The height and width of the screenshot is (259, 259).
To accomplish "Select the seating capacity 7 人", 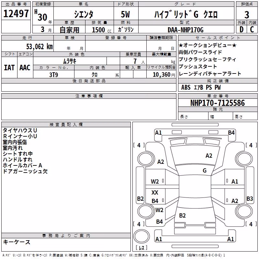I will (x=139, y=62).
